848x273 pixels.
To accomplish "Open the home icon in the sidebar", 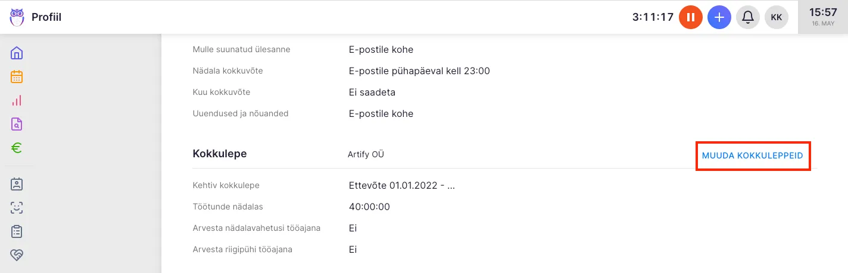I will pos(17,53).
